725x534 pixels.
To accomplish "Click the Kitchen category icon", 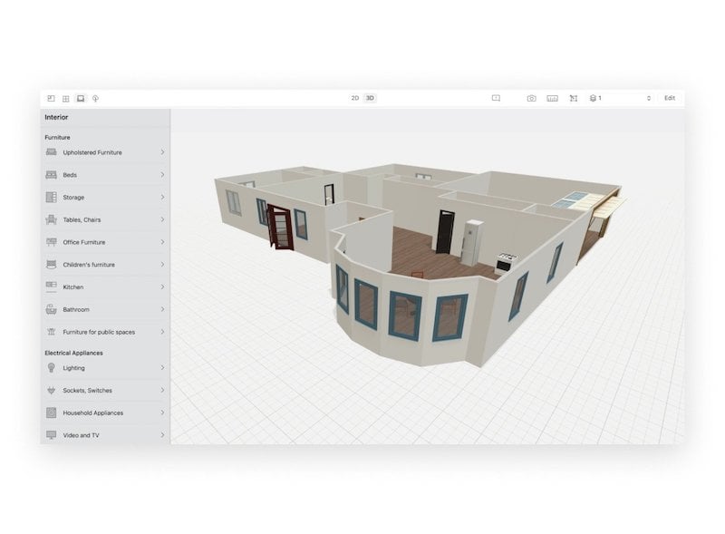I will [x=52, y=286].
